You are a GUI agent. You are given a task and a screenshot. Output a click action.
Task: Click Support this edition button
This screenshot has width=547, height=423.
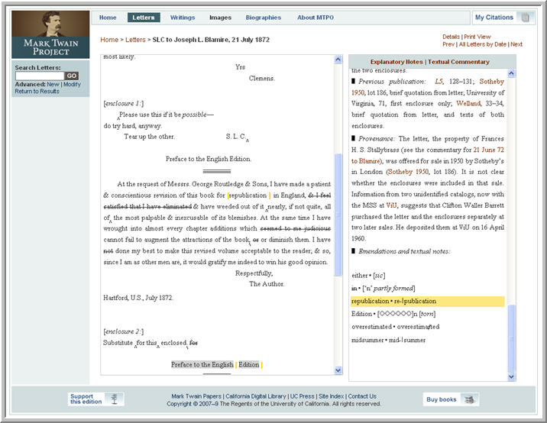click(96, 399)
